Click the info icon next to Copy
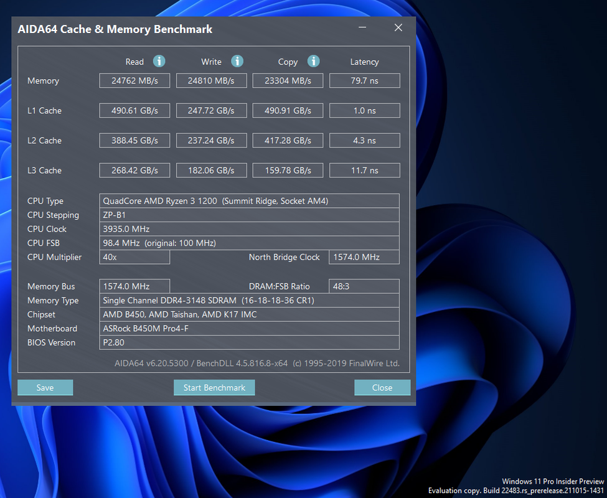This screenshot has width=607, height=498. tap(314, 61)
